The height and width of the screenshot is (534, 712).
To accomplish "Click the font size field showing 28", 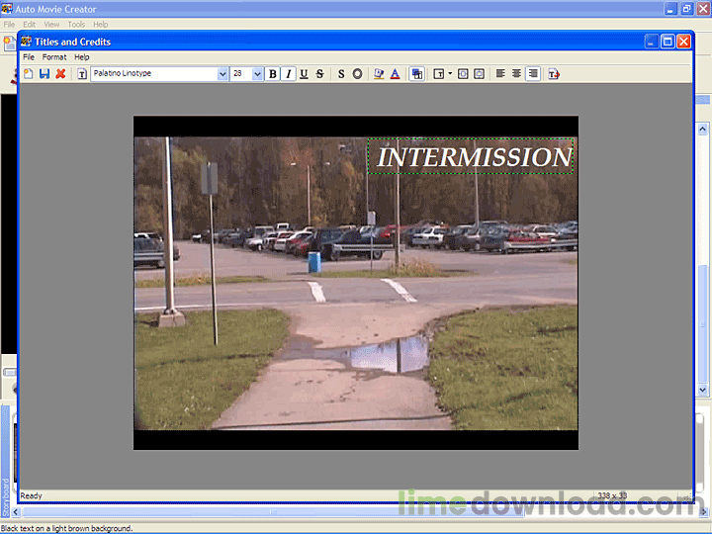I will click(241, 73).
